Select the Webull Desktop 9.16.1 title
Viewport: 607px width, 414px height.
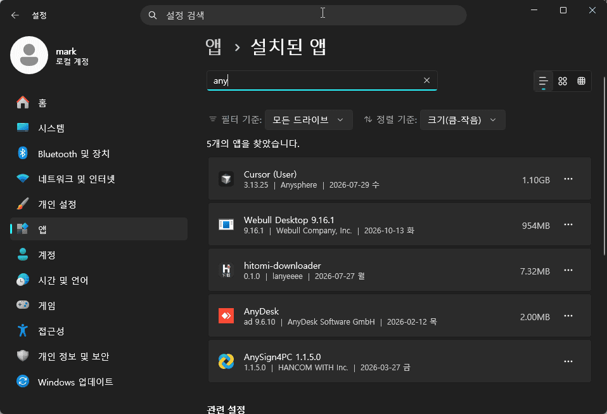tap(289, 220)
